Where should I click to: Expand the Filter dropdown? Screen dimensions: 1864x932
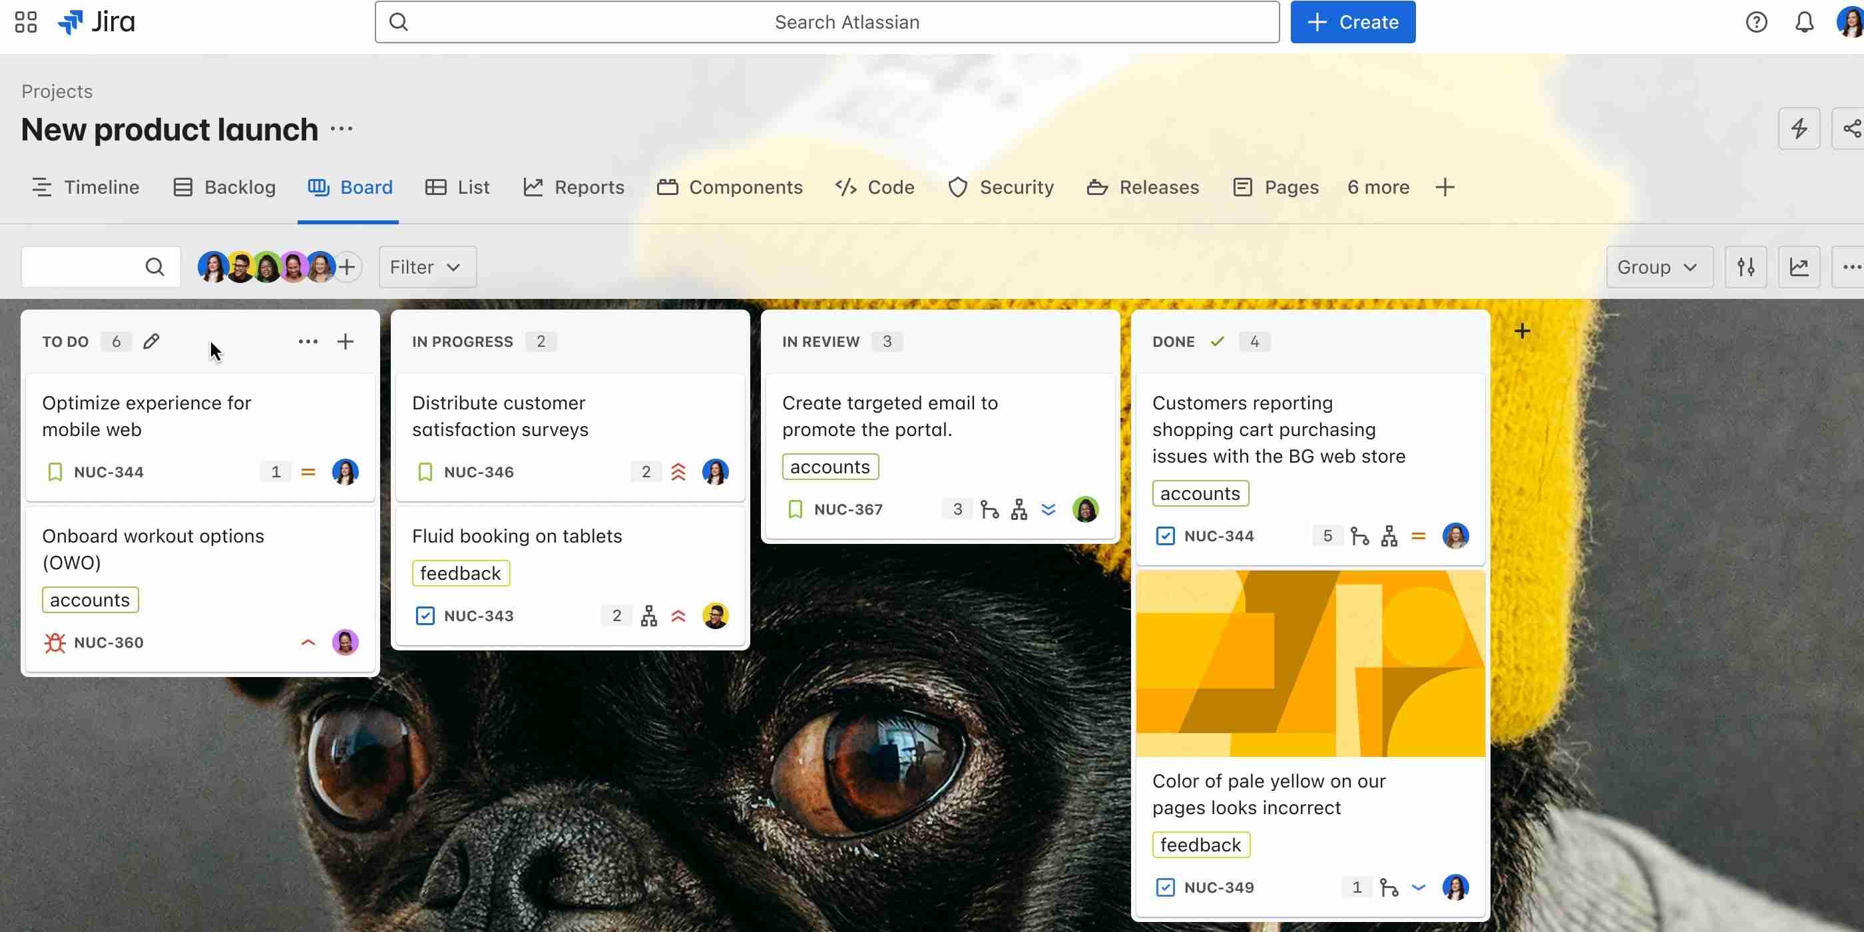pyautogui.click(x=425, y=266)
